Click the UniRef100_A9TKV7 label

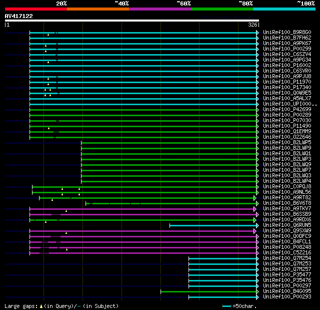click(287, 209)
